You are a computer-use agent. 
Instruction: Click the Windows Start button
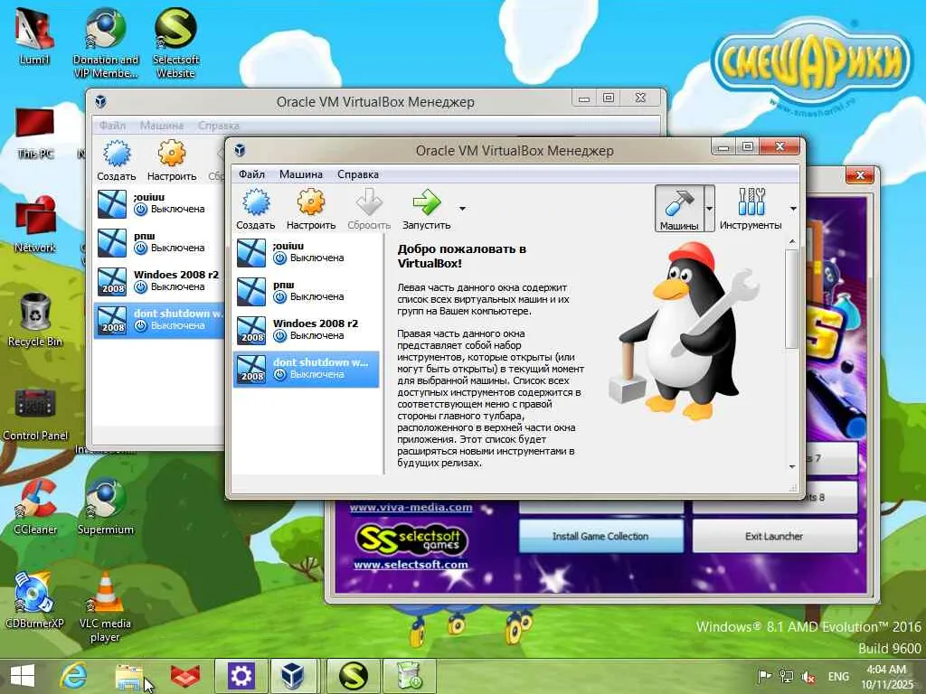coord(23,676)
